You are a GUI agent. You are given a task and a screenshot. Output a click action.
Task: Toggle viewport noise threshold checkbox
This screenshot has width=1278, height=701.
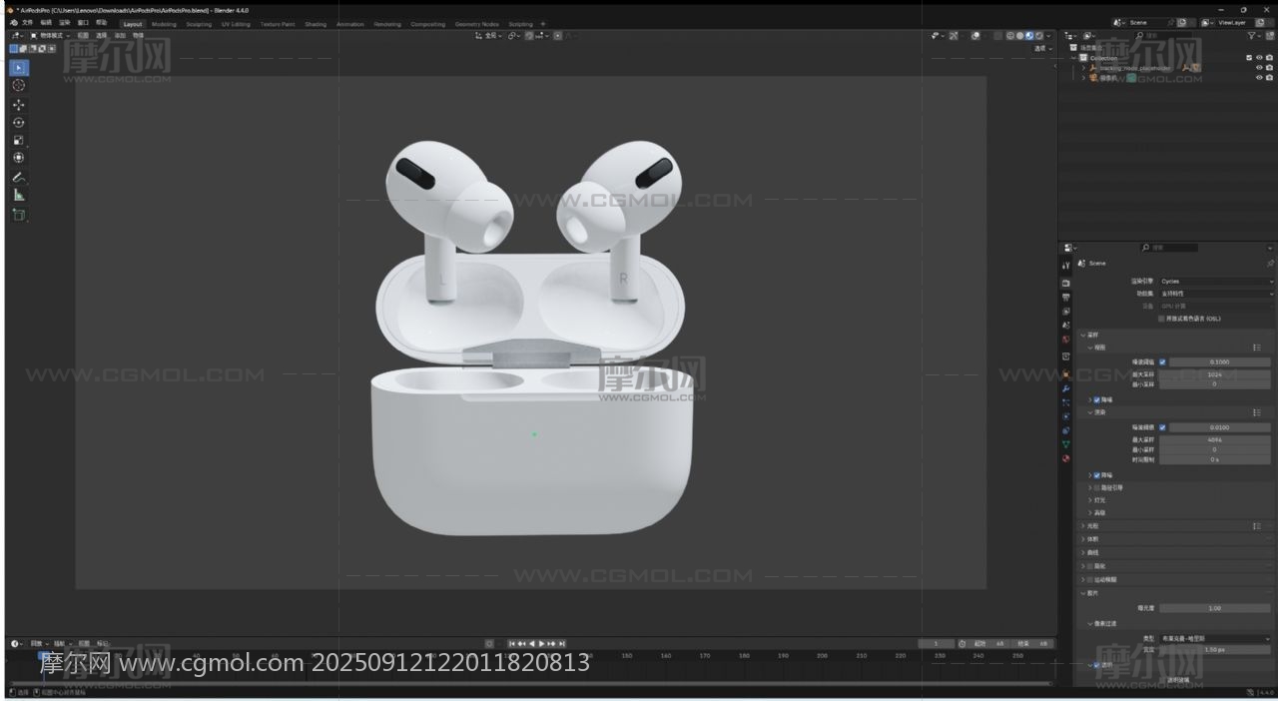(1162, 361)
